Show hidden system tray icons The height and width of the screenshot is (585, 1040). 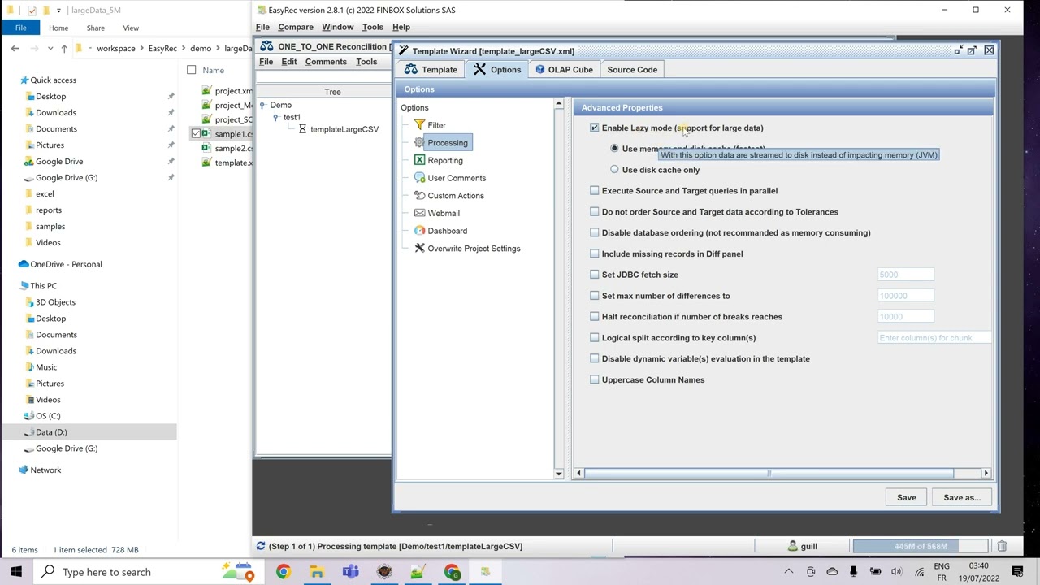click(788, 572)
